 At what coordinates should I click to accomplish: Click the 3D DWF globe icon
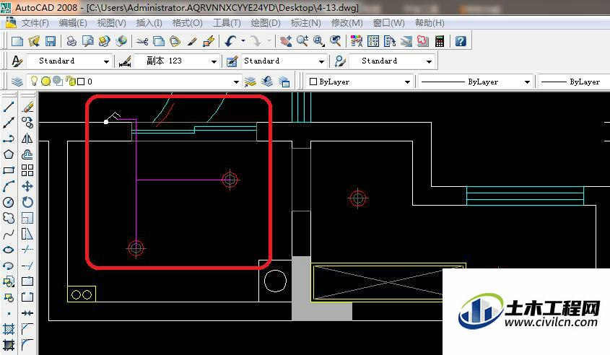coord(121,41)
